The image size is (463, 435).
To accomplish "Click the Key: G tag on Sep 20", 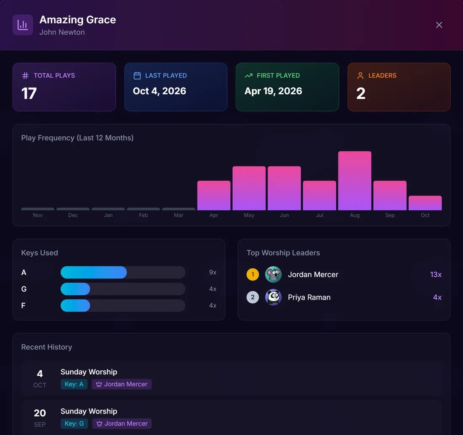I will click(x=74, y=424).
